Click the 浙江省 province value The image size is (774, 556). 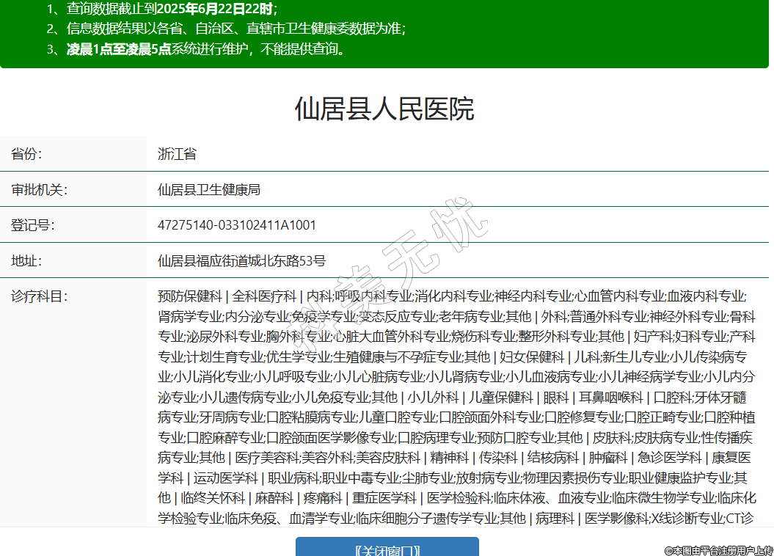[x=177, y=154]
